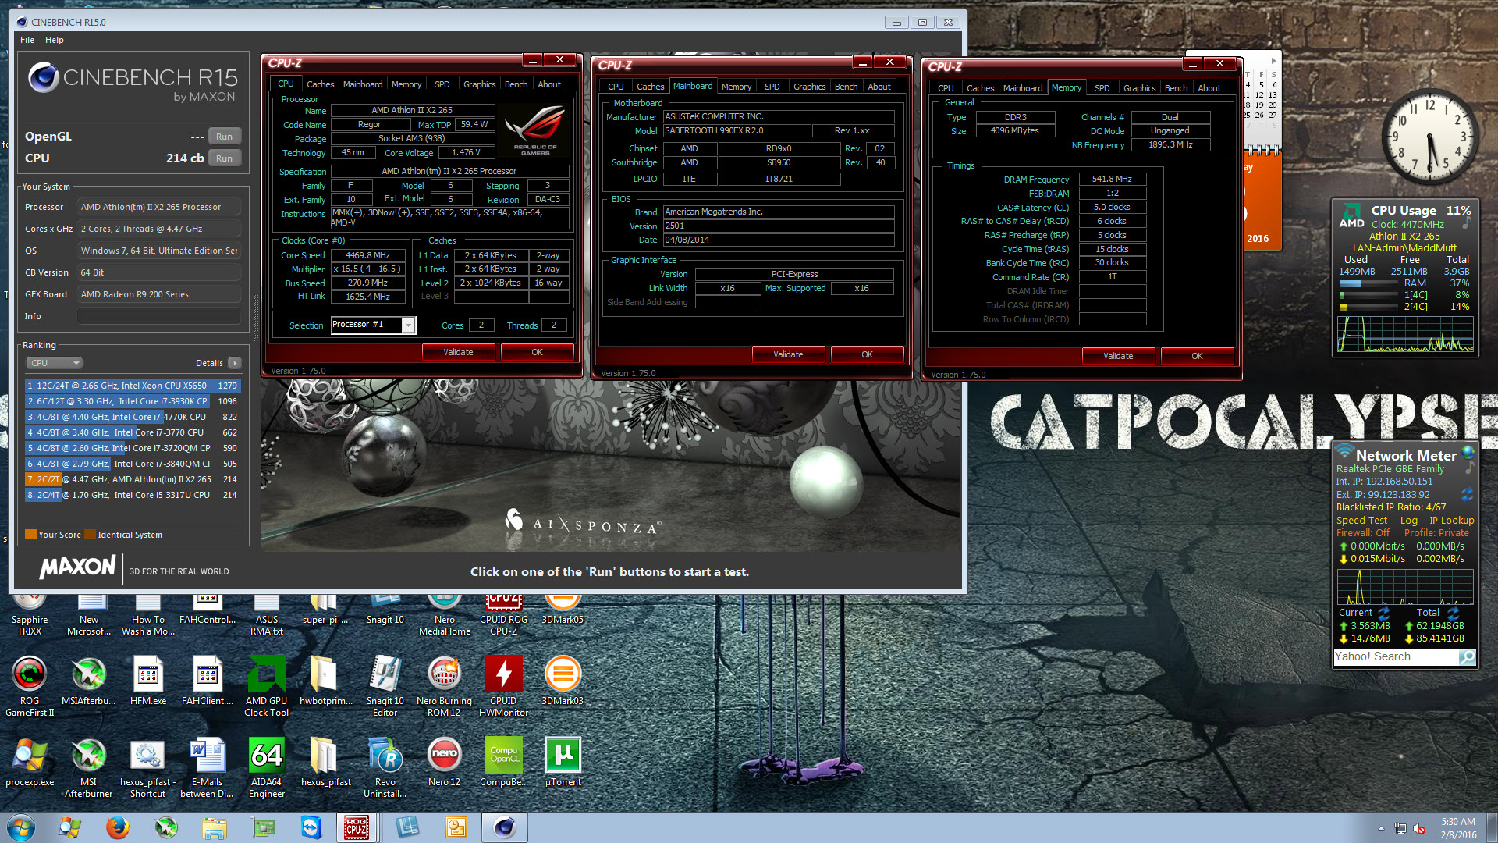Show hidden tray icons arrow
The height and width of the screenshot is (843, 1498).
[1381, 828]
